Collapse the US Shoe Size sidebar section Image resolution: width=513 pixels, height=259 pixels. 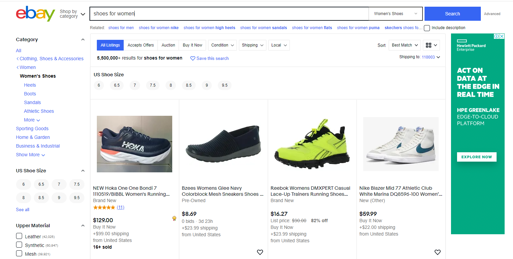[83, 171]
